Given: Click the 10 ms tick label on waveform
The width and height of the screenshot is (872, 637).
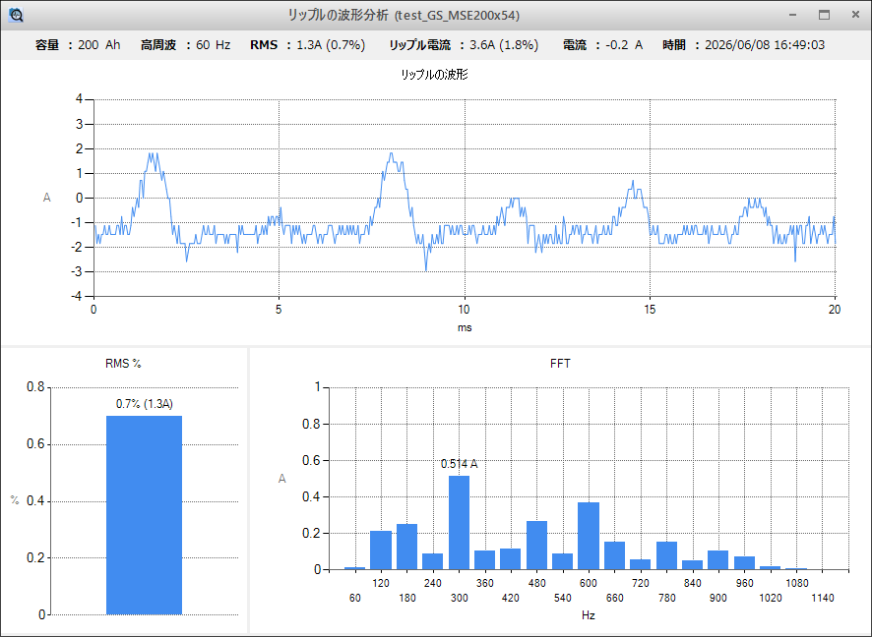Looking at the screenshot, I should pos(464,310).
